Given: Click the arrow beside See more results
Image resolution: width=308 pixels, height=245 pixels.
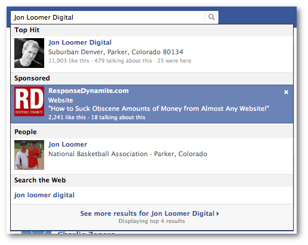Looking at the screenshot, I should (x=218, y=214).
